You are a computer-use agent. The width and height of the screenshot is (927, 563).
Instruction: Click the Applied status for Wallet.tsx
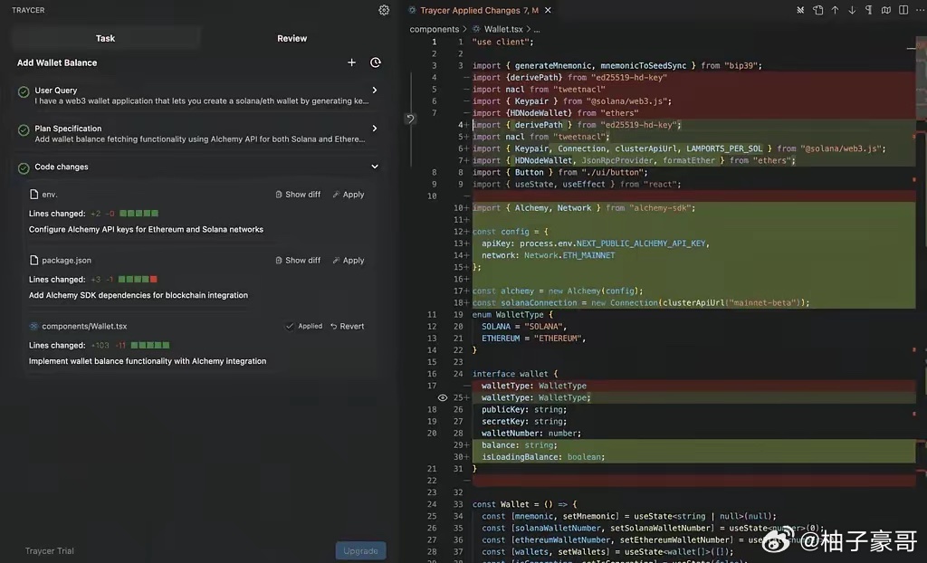(304, 326)
